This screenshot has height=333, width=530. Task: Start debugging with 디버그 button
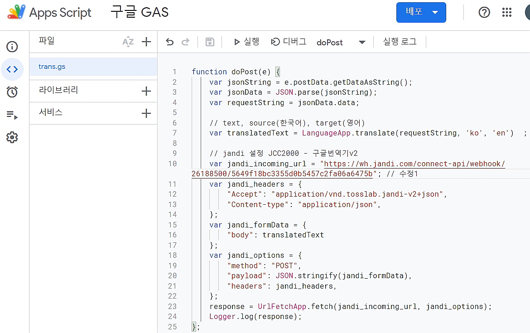289,42
